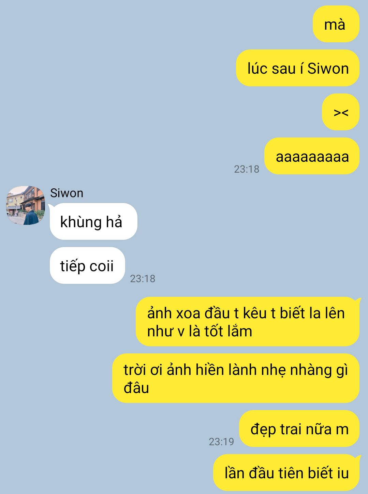This screenshot has width=368, height=494.
Task: Tap the 'mà' yellow message bubble
Action: point(336,24)
